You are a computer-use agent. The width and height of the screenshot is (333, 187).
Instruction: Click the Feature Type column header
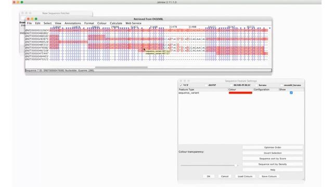click(203, 89)
